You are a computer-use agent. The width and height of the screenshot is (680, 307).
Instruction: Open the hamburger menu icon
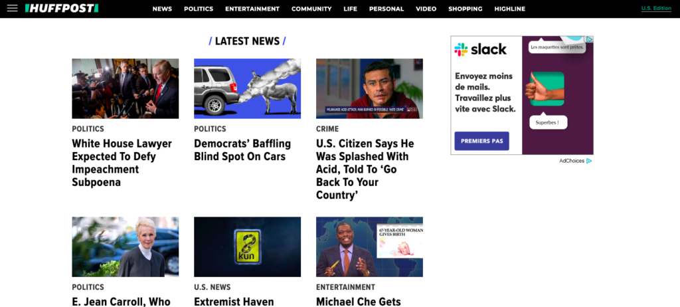pos(13,8)
